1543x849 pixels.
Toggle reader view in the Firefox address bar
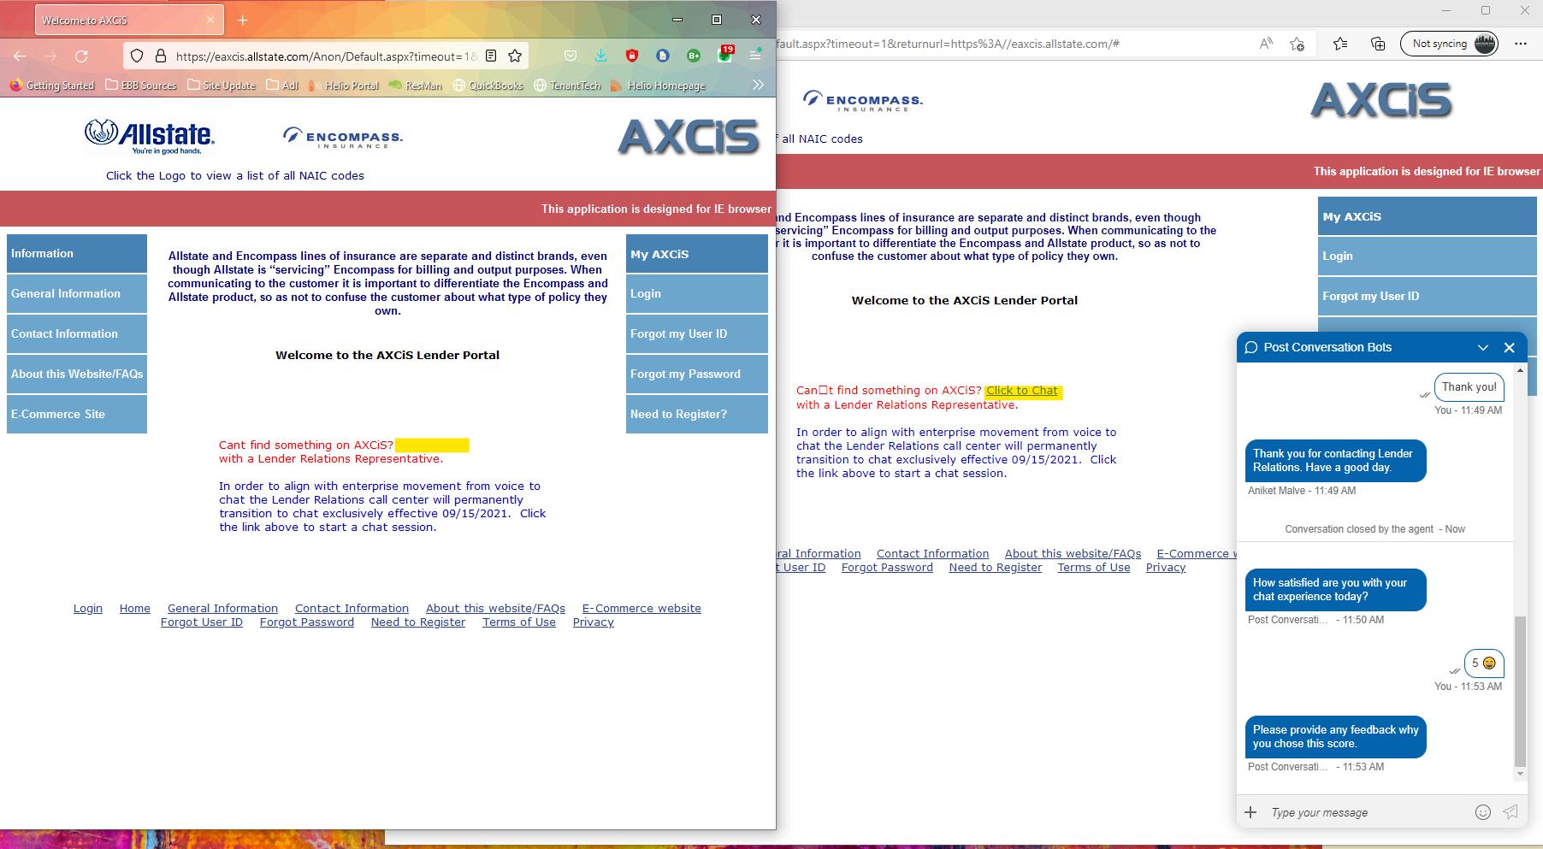click(x=489, y=56)
